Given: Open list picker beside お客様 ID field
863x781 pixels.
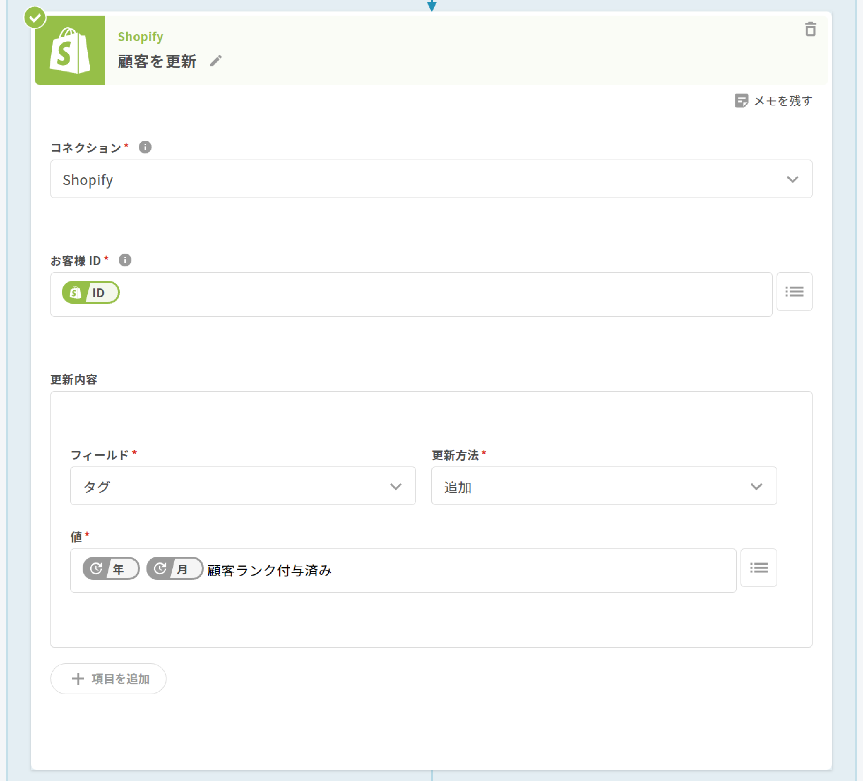Looking at the screenshot, I should pyautogui.click(x=794, y=292).
